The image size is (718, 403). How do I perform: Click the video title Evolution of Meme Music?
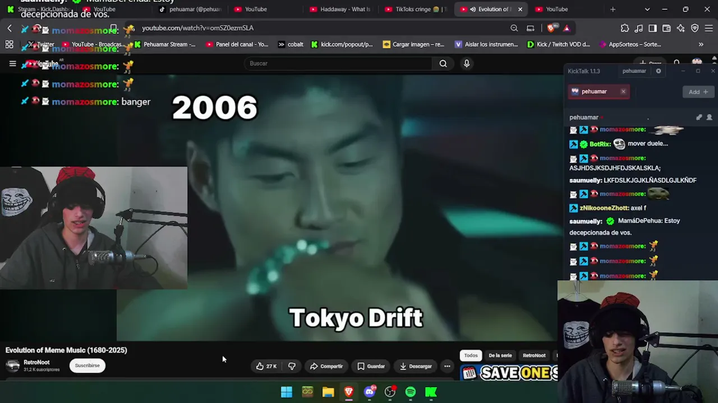point(66,350)
